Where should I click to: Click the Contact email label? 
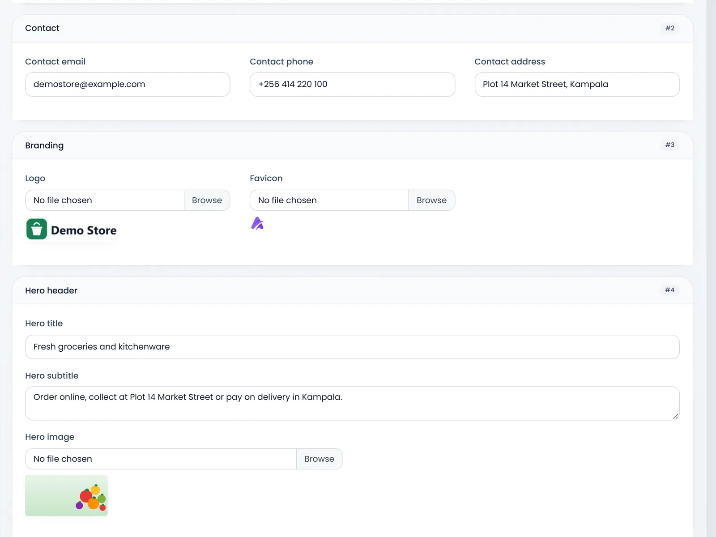pos(55,62)
